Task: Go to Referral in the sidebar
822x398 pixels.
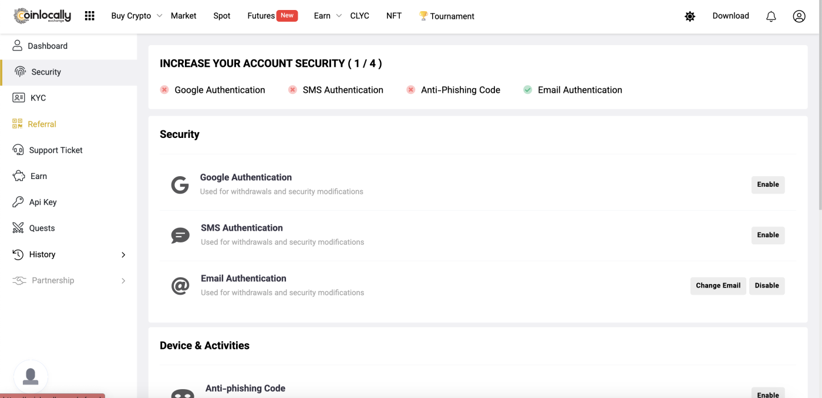Action: coord(42,124)
